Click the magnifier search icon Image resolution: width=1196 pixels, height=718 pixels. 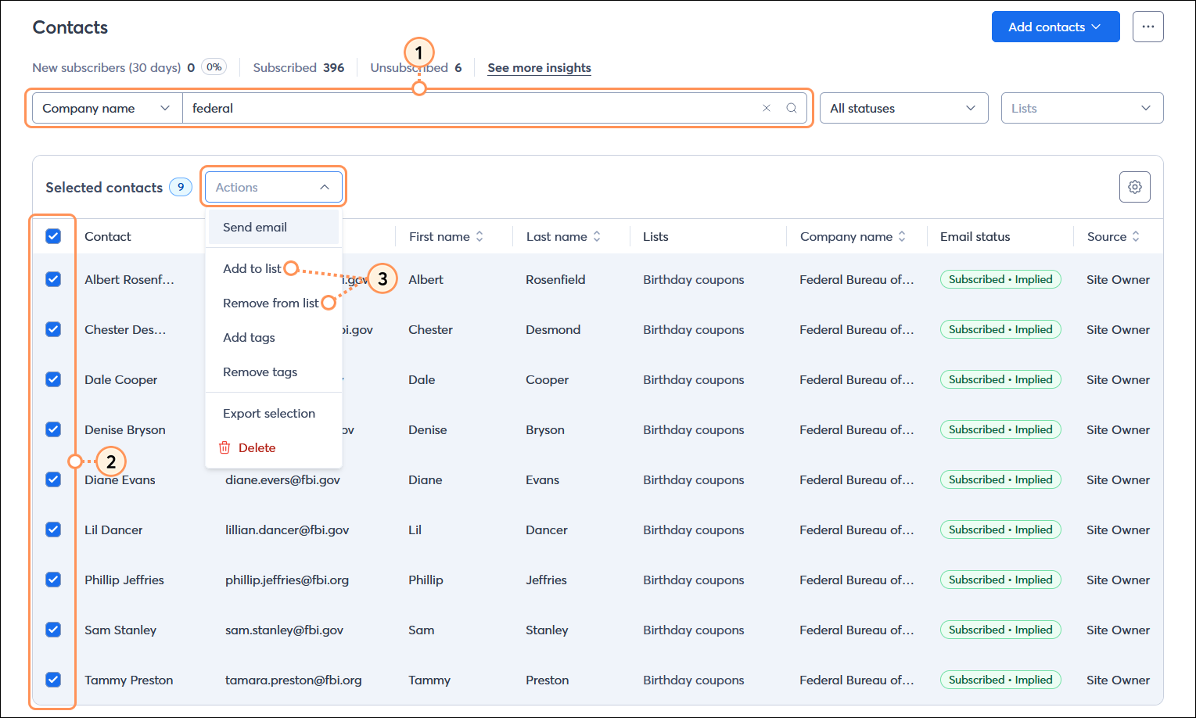pyautogui.click(x=792, y=108)
